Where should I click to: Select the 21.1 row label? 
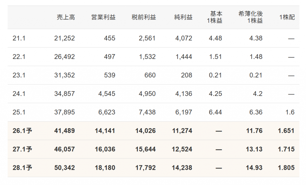(x=19, y=38)
